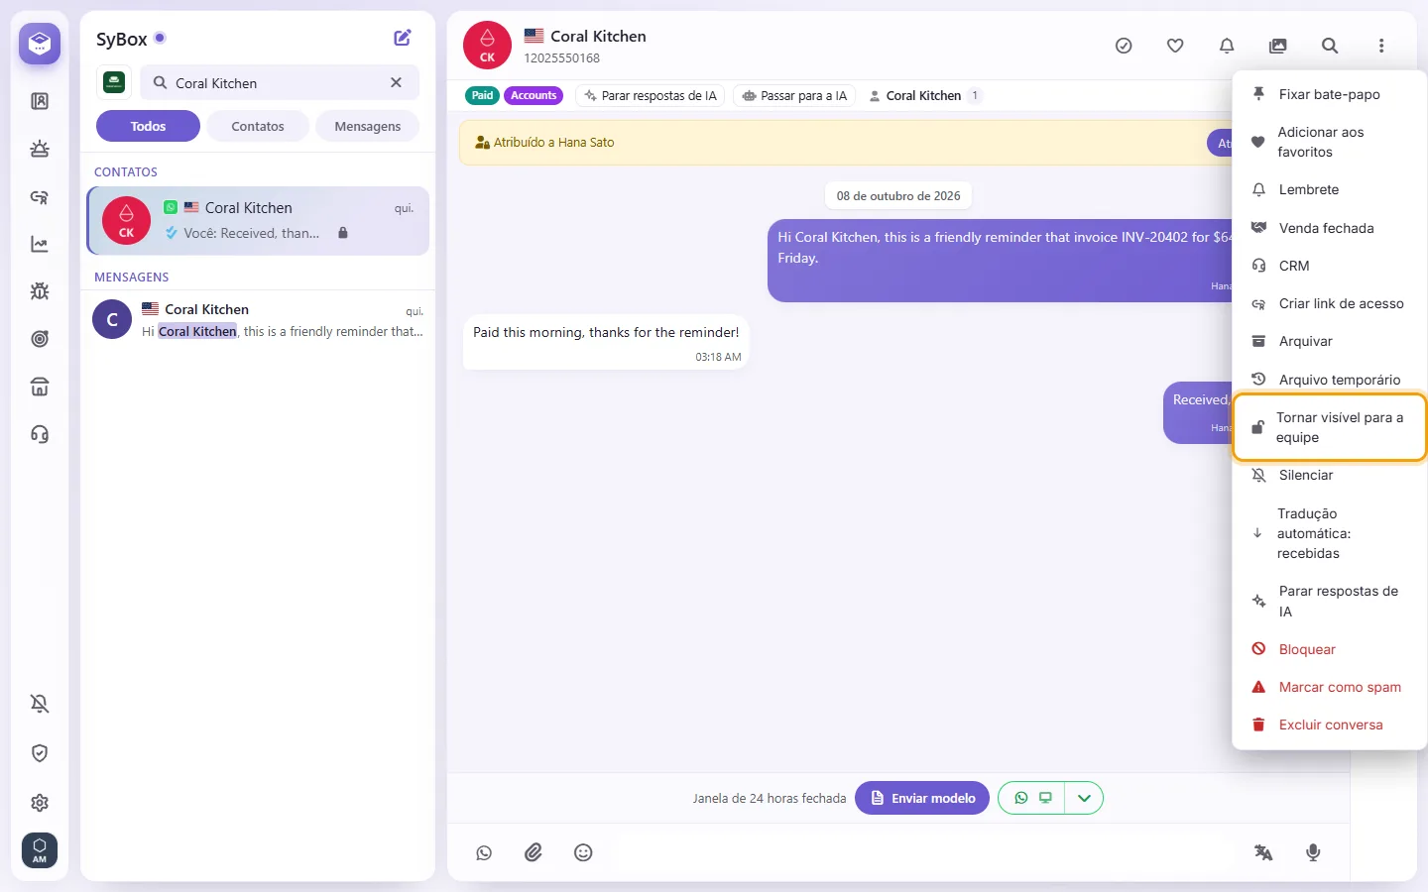Toggle Tornar visível para a equipe
Viewport: 1428px width, 892px height.
[1329, 427]
